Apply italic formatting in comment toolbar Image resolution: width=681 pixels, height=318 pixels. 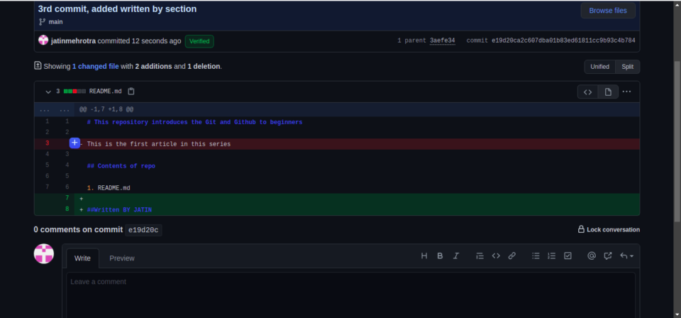click(x=456, y=256)
